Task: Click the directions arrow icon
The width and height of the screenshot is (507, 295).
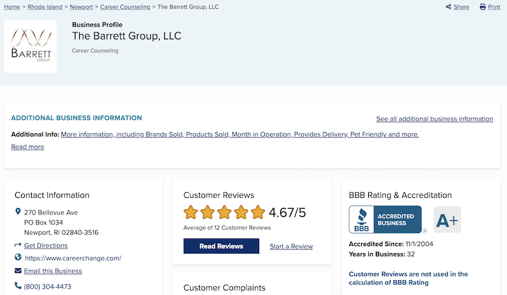Action: coord(18,245)
